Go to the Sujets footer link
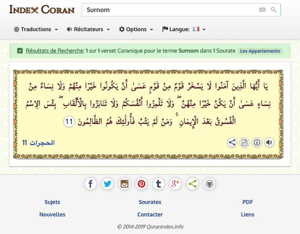Screen dimensions: 300x234 [x=52, y=202]
